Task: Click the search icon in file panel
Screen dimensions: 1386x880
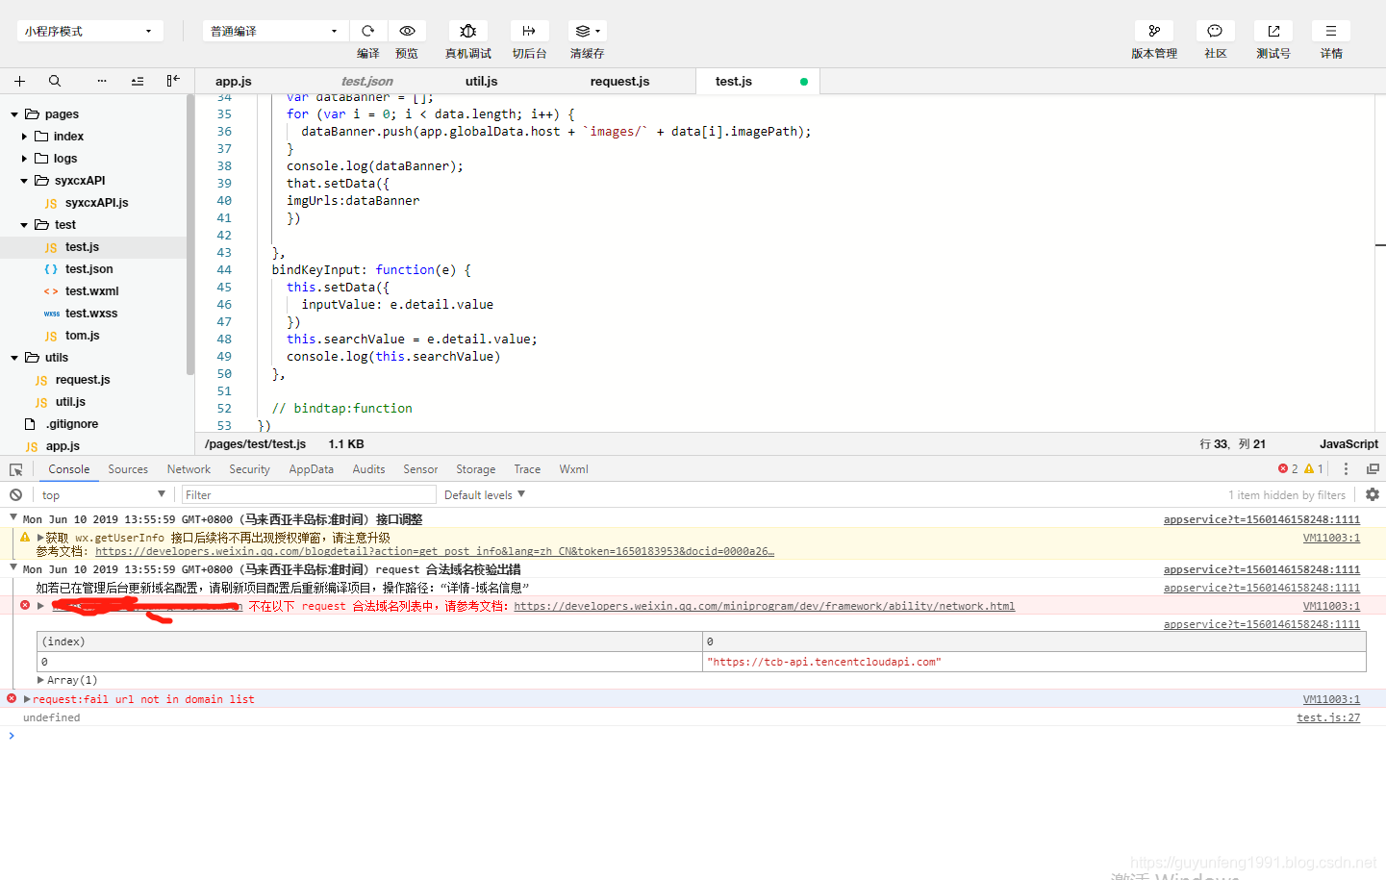Action: tap(55, 81)
